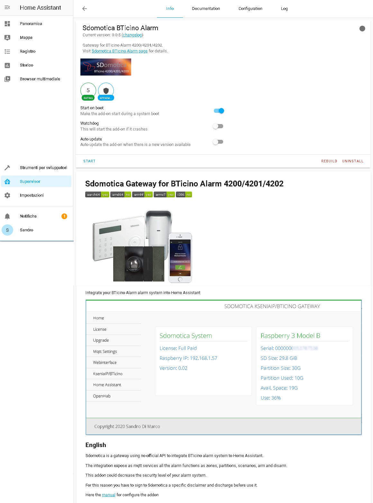373x503 pixels.
Task: Click the Browser multimediale play icon
Action: pyautogui.click(x=7, y=79)
